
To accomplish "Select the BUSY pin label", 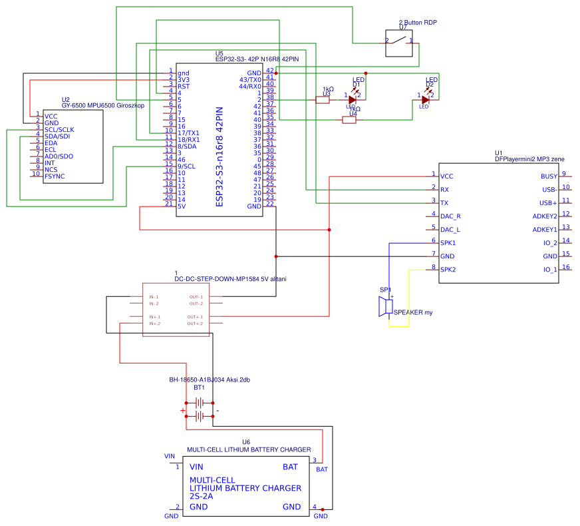I will coord(549,176).
